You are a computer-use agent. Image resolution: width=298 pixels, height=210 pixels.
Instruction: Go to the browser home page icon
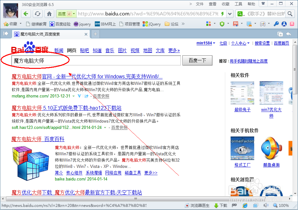tap(49, 14)
